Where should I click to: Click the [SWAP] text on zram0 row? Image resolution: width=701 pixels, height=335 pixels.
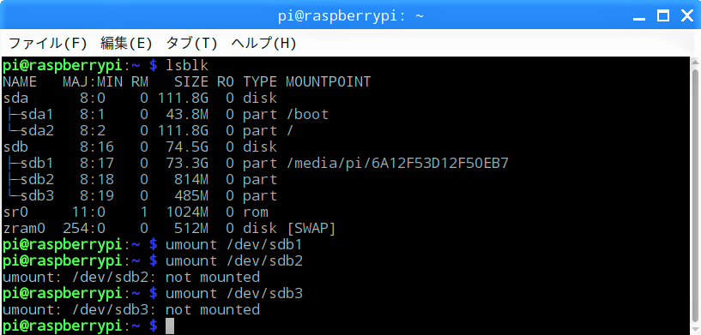pyautogui.click(x=311, y=228)
